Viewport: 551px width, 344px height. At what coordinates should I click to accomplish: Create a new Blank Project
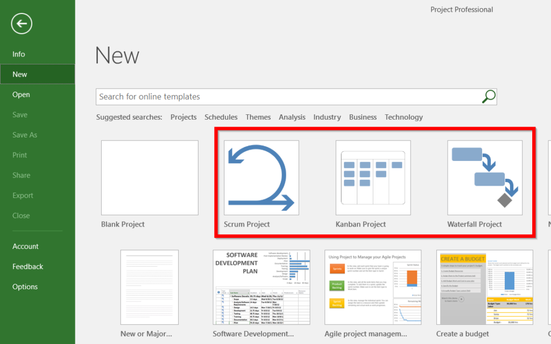click(149, 178)
